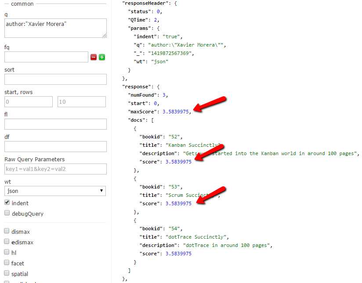Enable the dismax checkbox

tap(7, 231)
